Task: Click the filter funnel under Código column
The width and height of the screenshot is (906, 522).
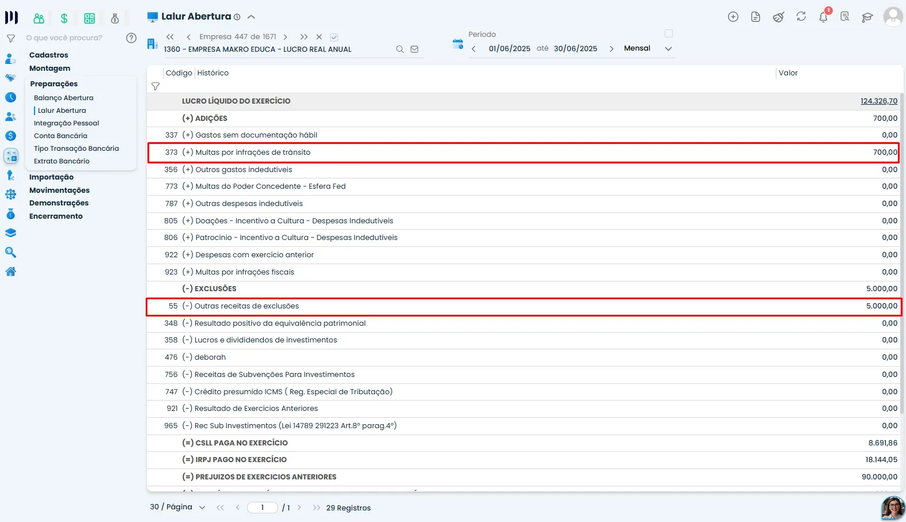Action: pos(156,86)
